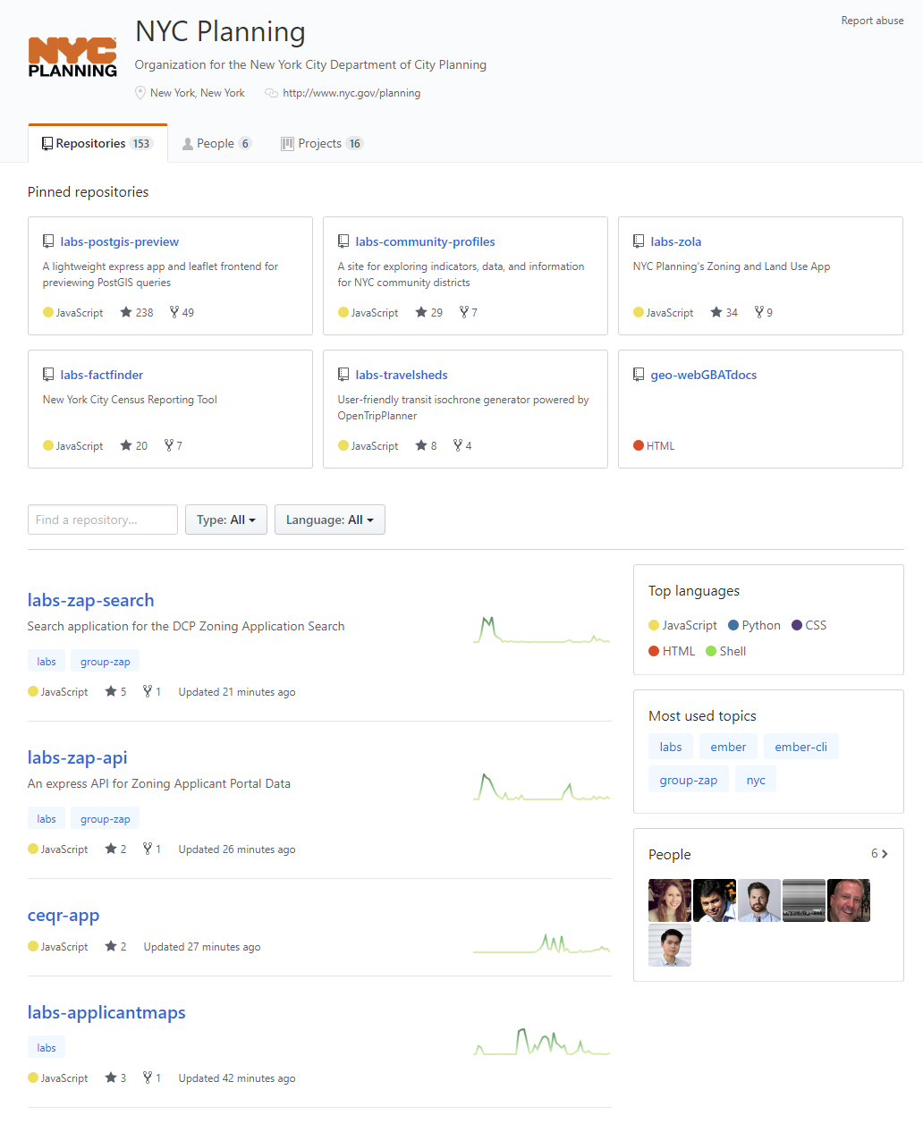Open the Type: All filter dropdown
923x1124 pixels.
tap(226, 520)
